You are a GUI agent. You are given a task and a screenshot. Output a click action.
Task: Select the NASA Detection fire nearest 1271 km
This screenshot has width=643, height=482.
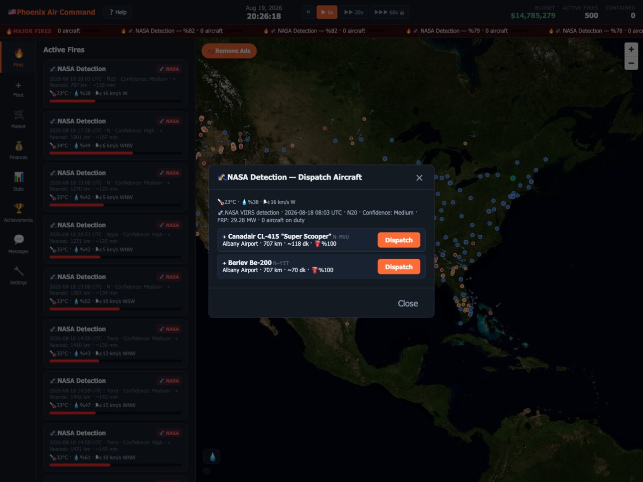116,239
